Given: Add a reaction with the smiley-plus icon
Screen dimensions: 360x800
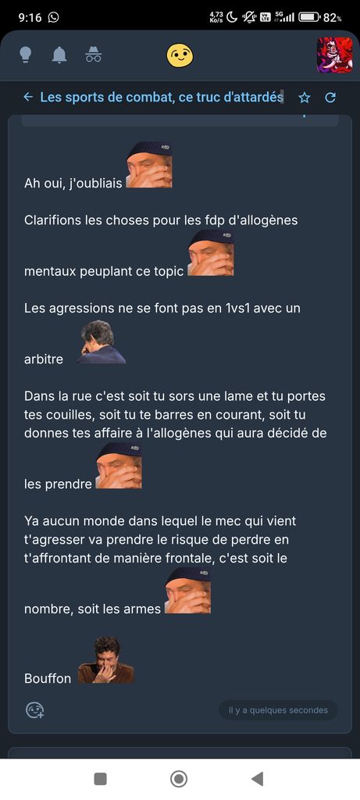Looking at the screenshot, I should pos(35,710).
